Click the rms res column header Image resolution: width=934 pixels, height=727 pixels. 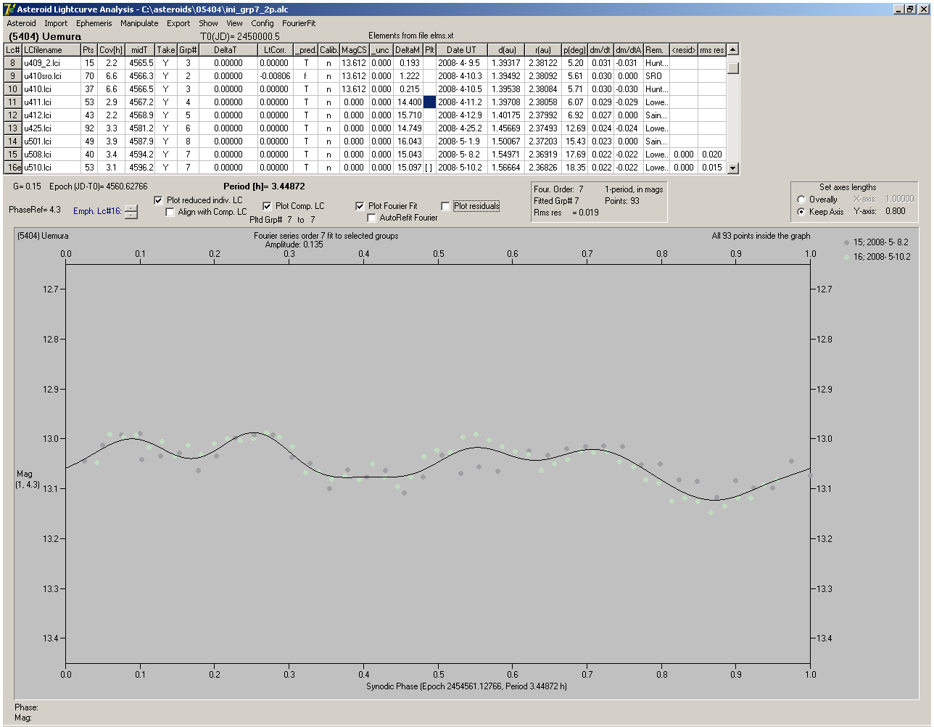(x=711, y=50)
